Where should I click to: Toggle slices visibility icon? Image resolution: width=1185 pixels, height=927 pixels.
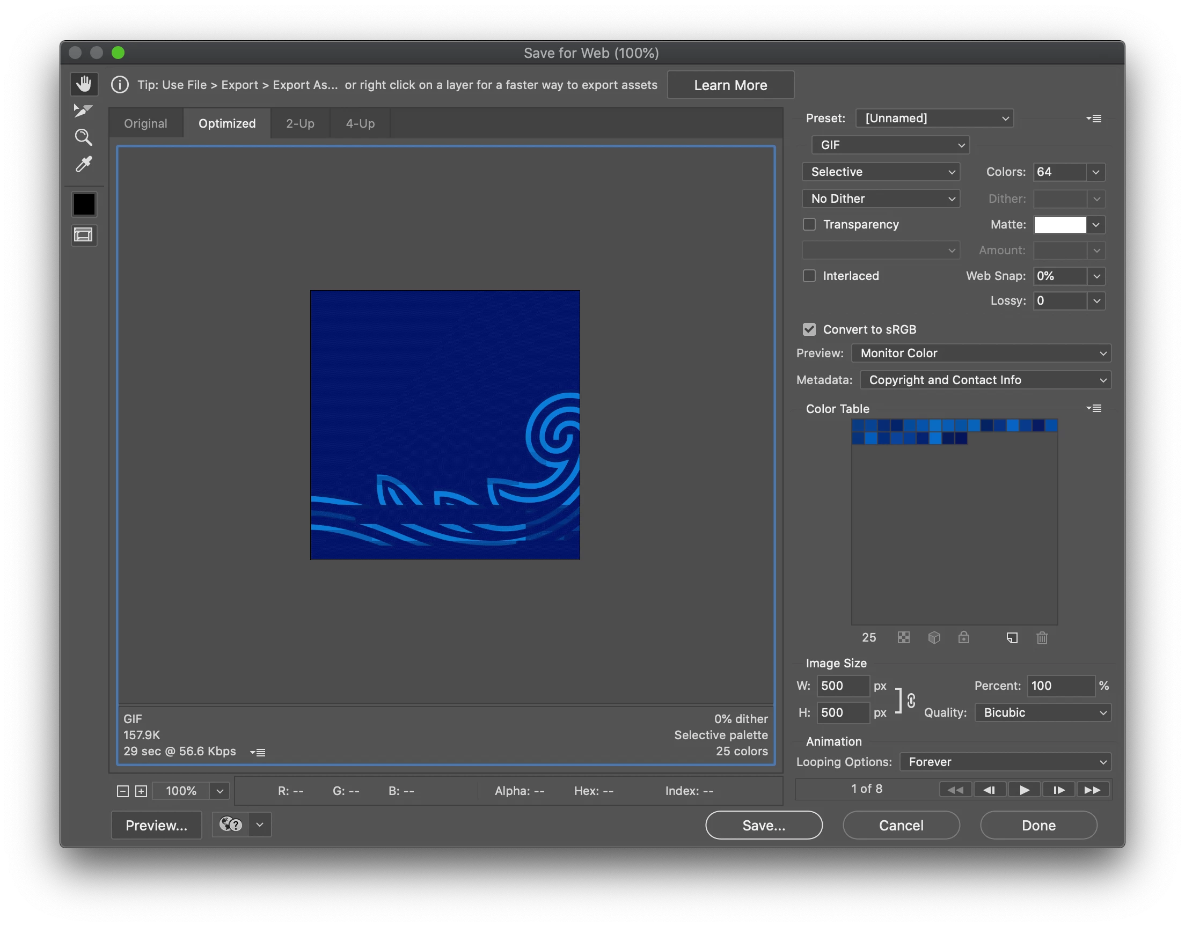tap(84, 235)
